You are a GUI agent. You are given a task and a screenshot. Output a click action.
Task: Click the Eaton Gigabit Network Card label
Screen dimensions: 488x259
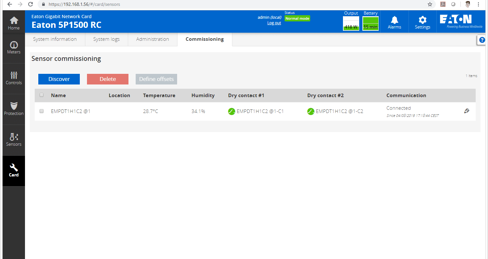[62, 17]
